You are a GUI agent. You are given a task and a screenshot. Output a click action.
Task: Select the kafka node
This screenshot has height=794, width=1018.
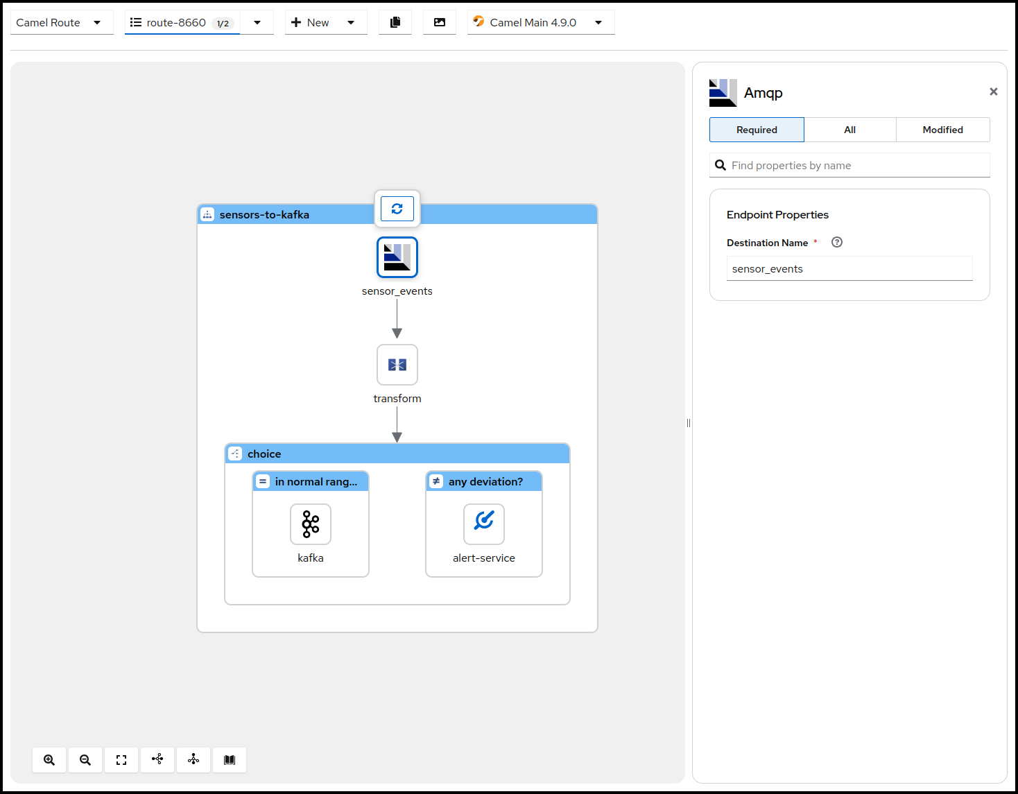click(311, 524)
